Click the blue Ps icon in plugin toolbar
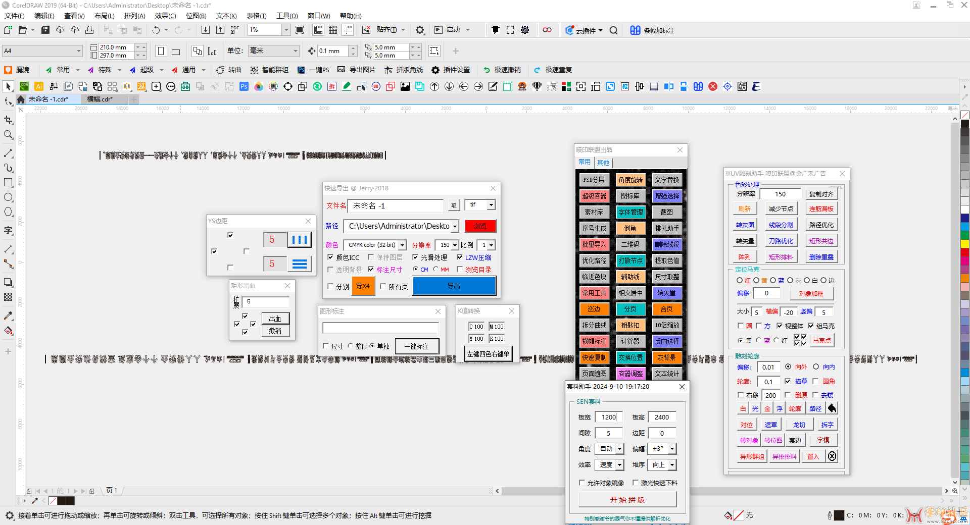970x525 pixels. click(244, 87)
